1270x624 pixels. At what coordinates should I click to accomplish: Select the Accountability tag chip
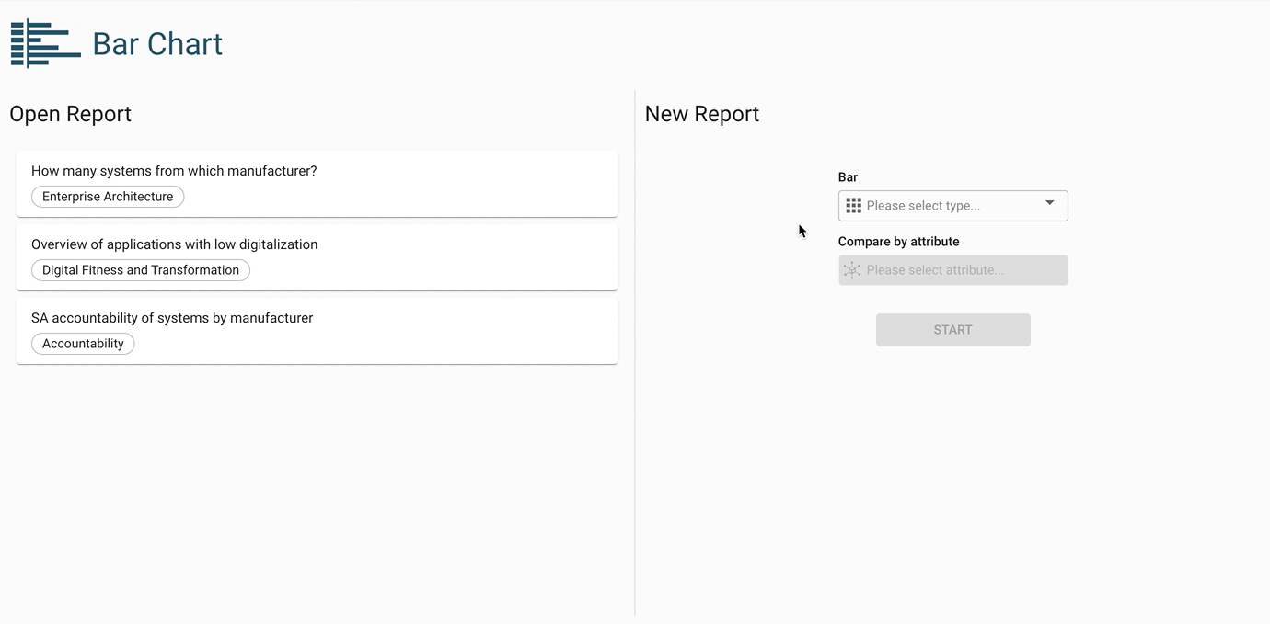click(83, 344)
